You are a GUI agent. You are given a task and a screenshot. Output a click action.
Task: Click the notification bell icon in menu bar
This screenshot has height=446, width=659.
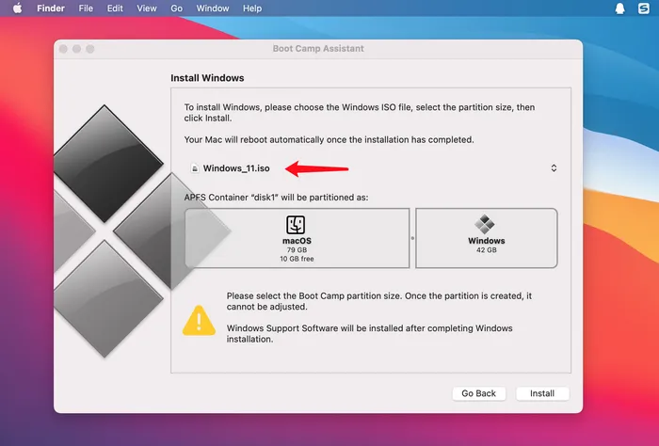[x=619, y=8]
